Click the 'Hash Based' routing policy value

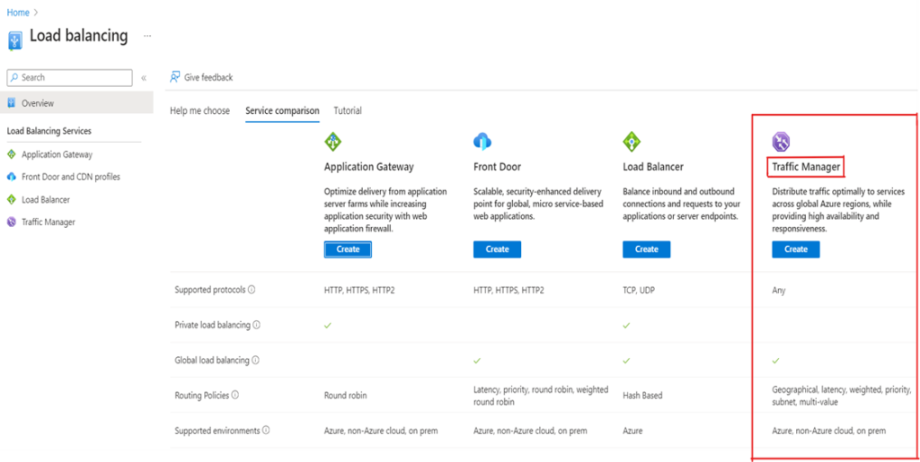(642, 396)
